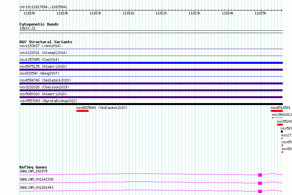Open variant nsv6594746 (Sedlazeck2020) label
The width and height of the screenshot is (292, 195).
(45, 80)
